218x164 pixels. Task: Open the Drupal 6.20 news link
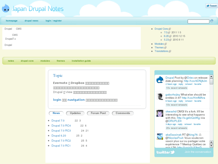coord(59,136)
